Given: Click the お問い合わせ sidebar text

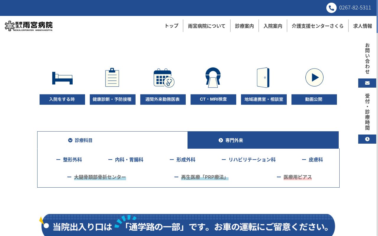Looking at the screenshot, I should pyautogui.click(x=367, y=58).
